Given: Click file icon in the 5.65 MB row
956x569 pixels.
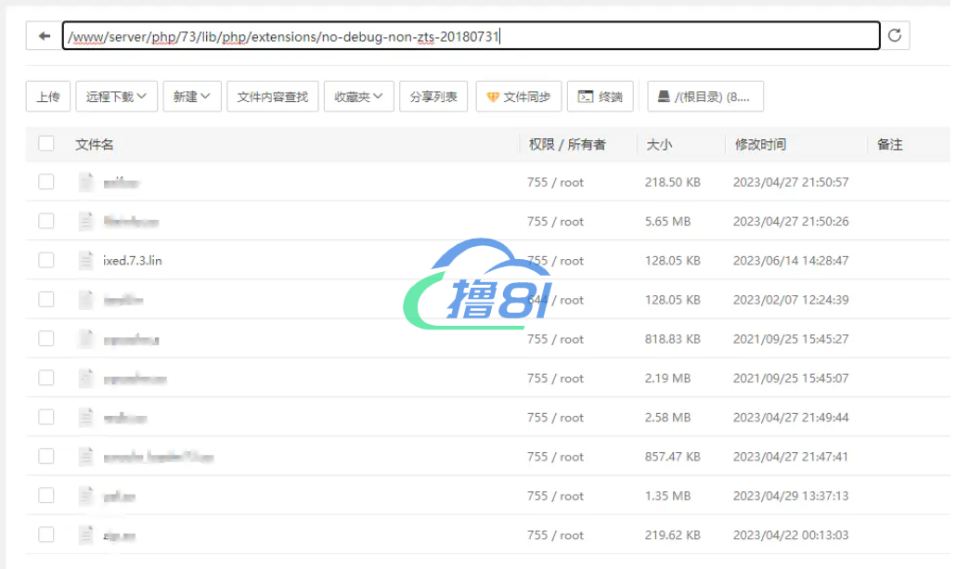Looking at the screenshot, I should tap(86, 222).
